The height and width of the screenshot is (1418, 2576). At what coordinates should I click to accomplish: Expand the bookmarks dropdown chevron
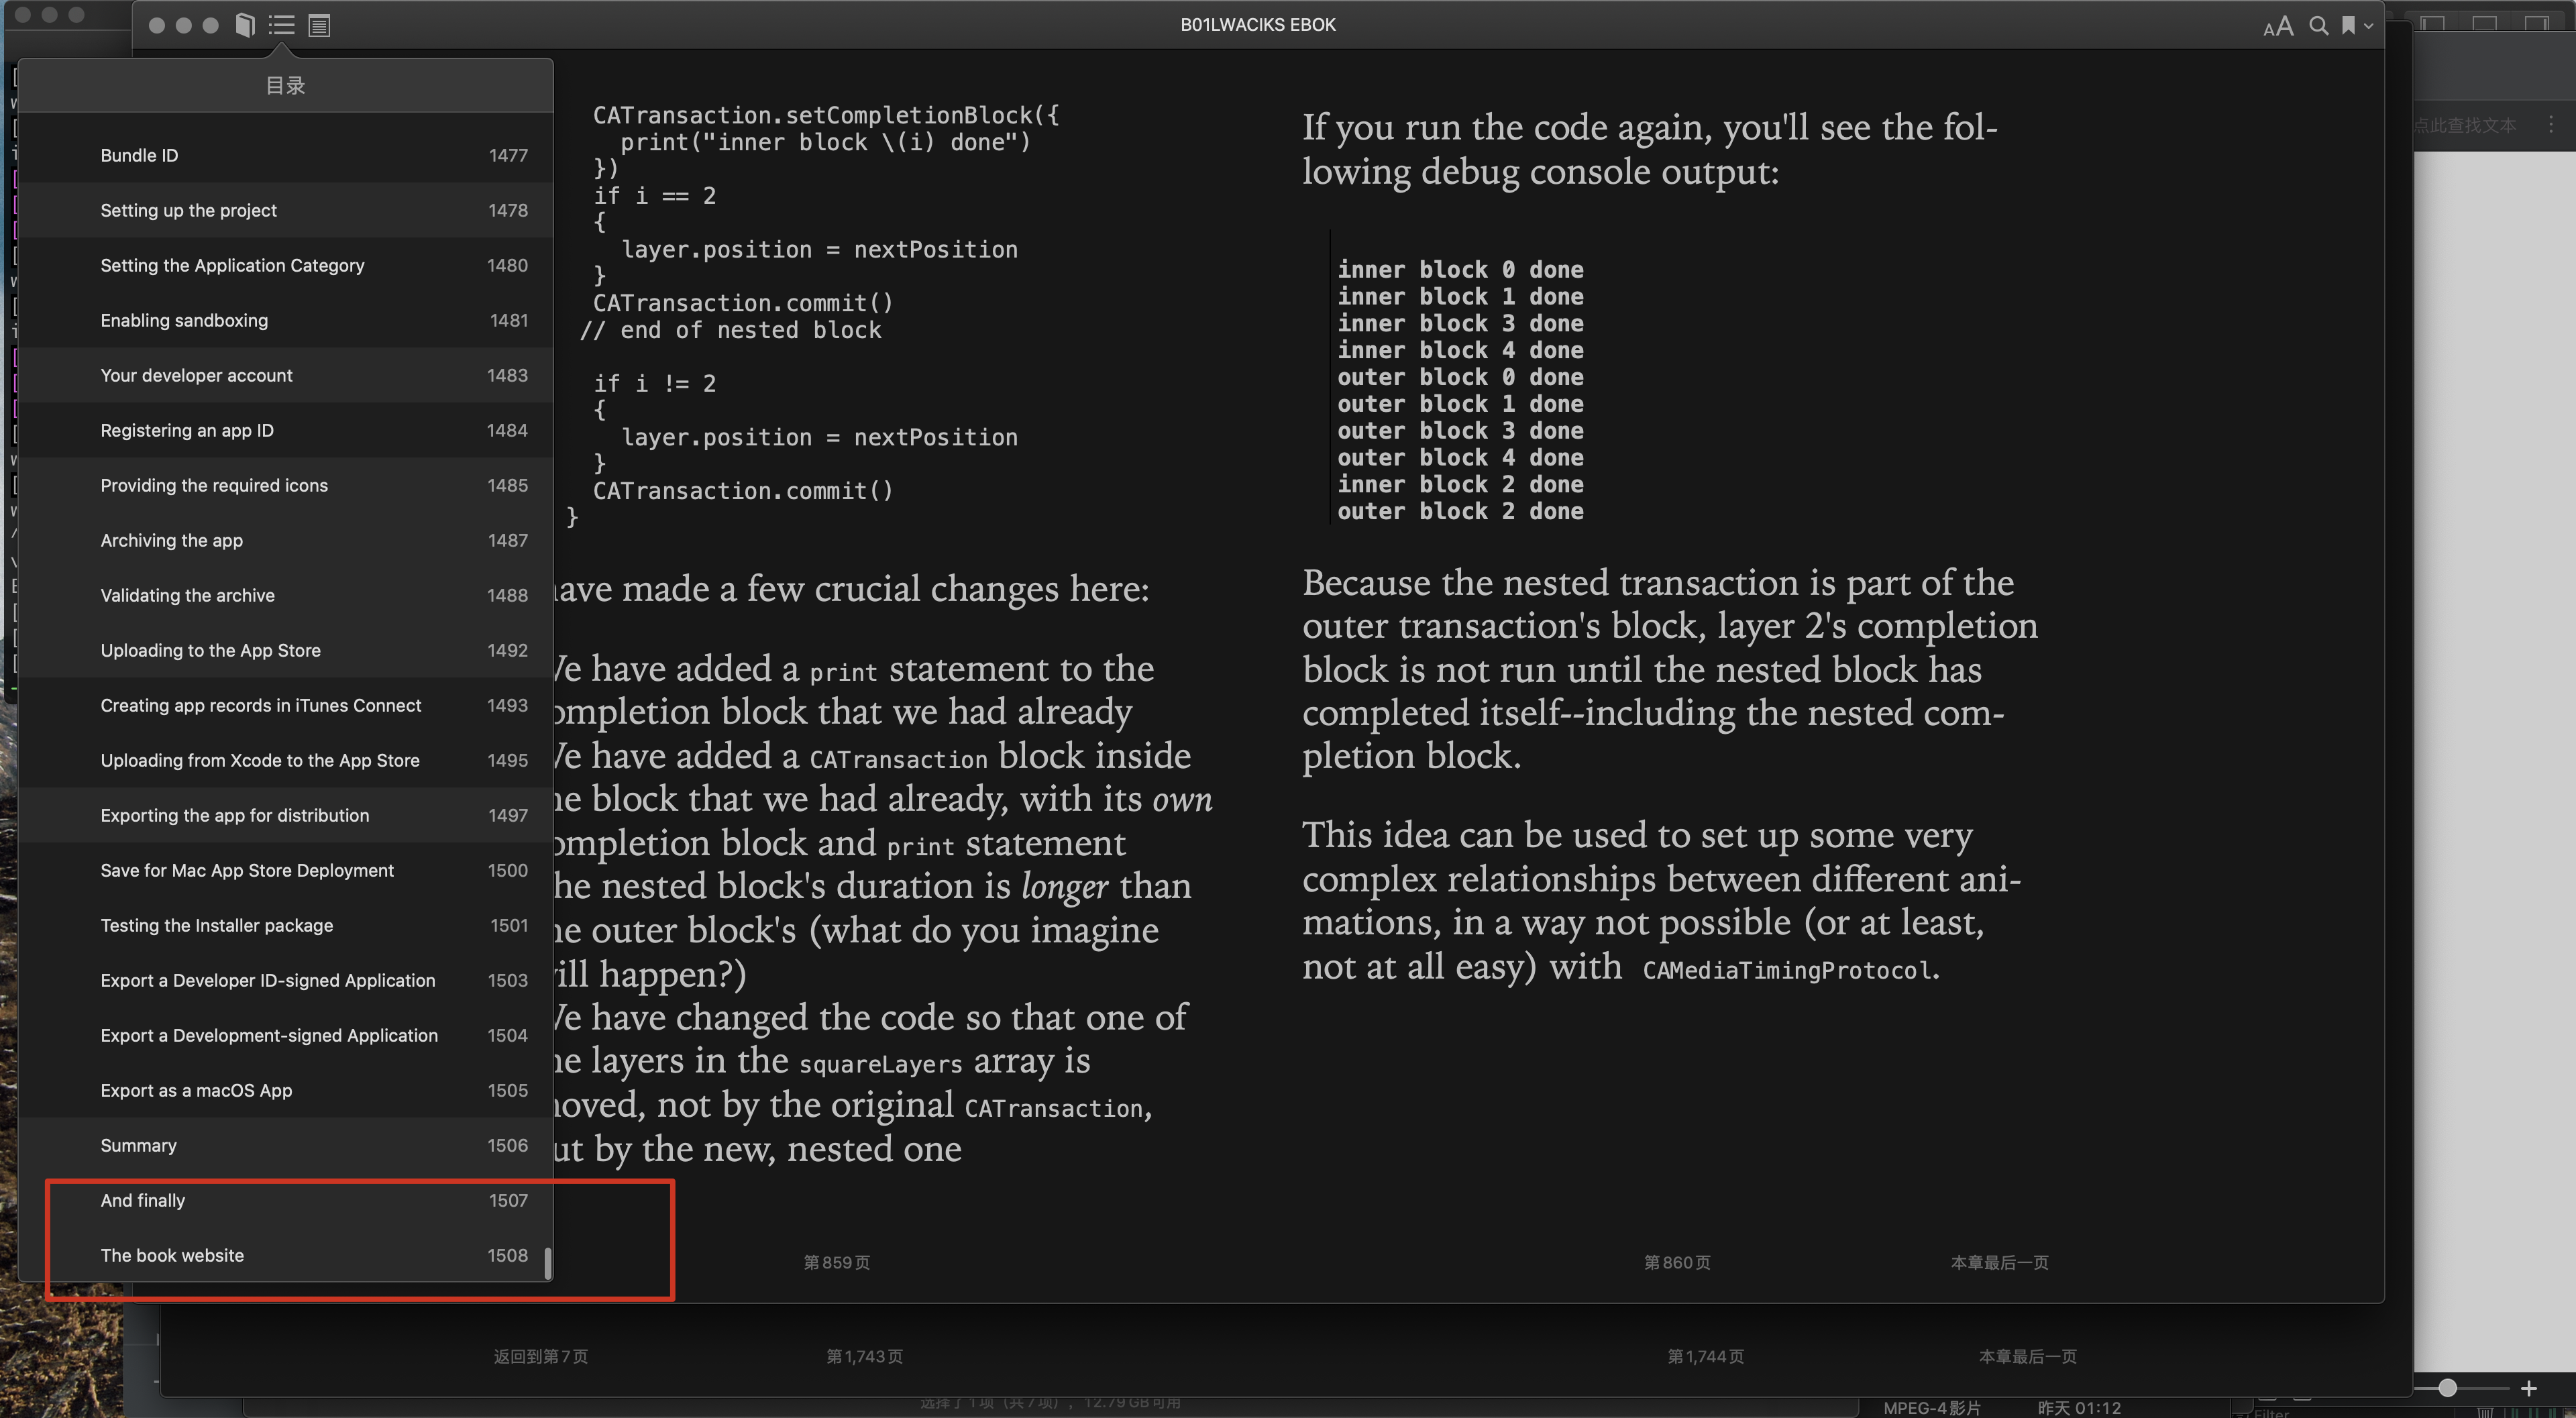(2368, 27)
